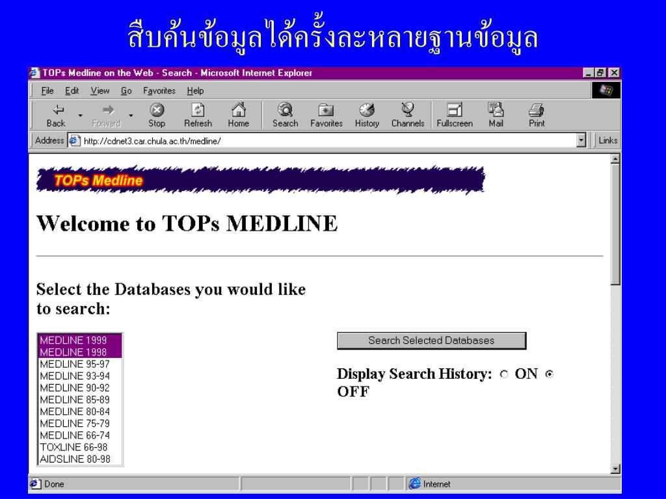Click the Forward navigation button

[x=107, y=115]
